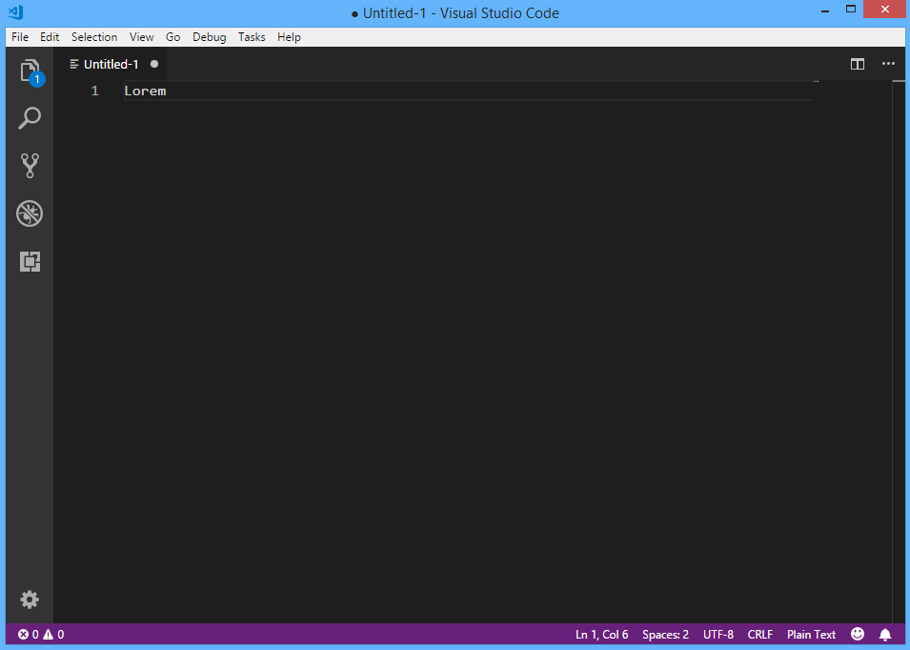The width and height of the screenshot is (910, 650).
Task: Open the File menu
Action: click(19, 36)
